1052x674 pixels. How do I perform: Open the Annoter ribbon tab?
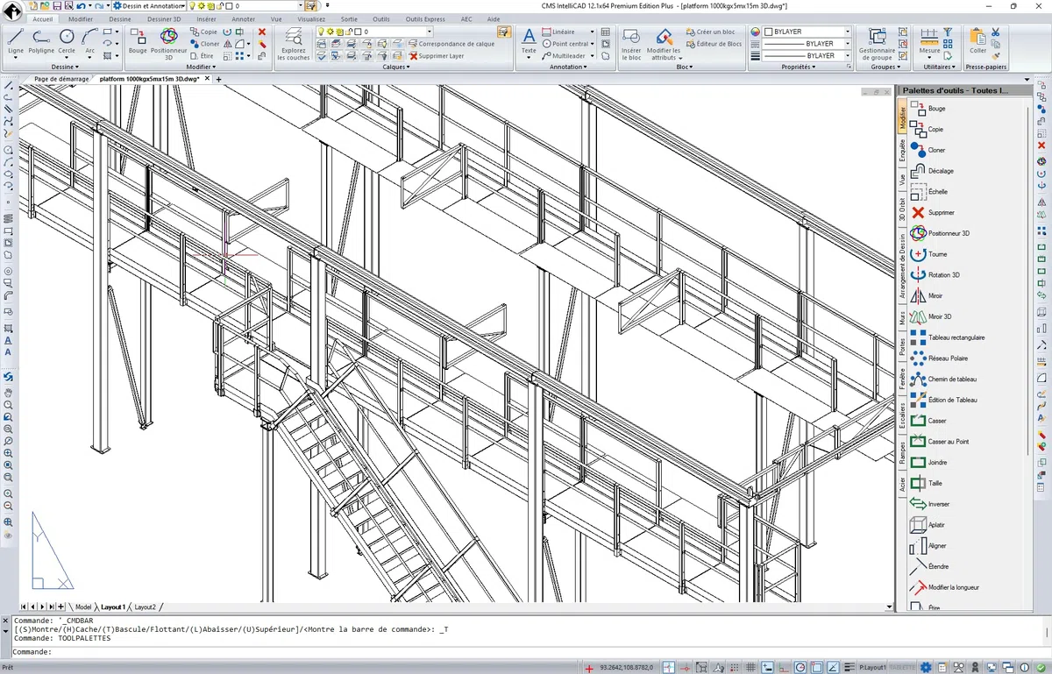244,18
